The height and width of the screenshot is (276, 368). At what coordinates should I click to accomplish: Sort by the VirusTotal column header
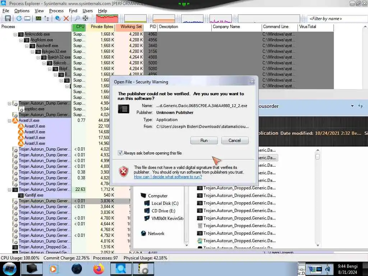point(316,27)
